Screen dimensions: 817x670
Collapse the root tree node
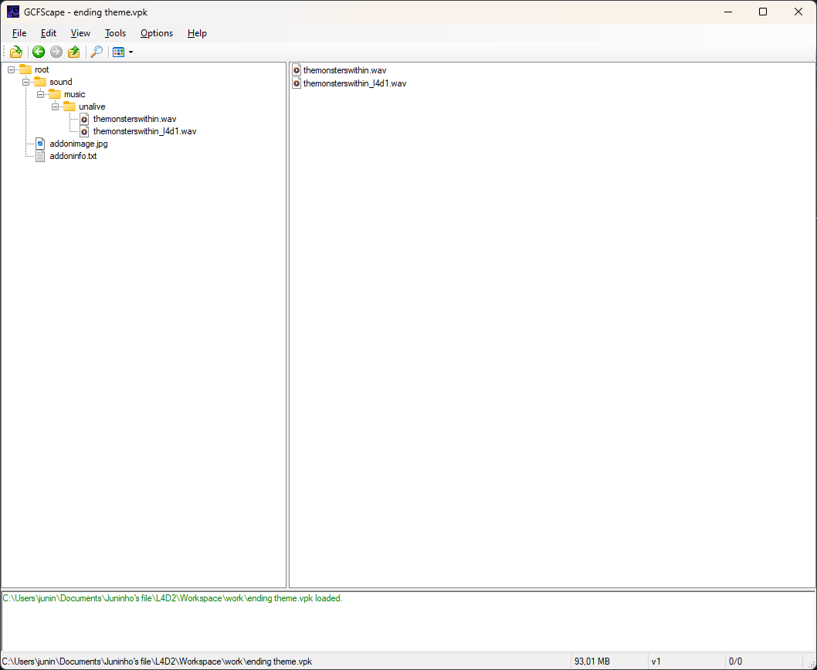click(x=11, y=69)
